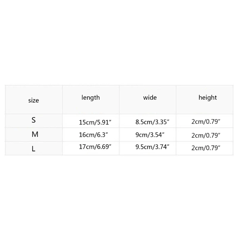Click the M size row label
The width and height of the screenshot is (238, 238).
[35, 134]
